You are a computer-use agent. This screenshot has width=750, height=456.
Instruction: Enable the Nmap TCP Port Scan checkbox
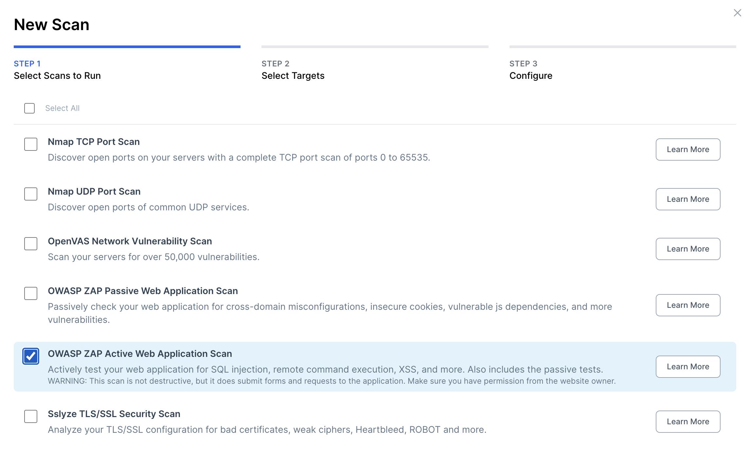point(31,144)
